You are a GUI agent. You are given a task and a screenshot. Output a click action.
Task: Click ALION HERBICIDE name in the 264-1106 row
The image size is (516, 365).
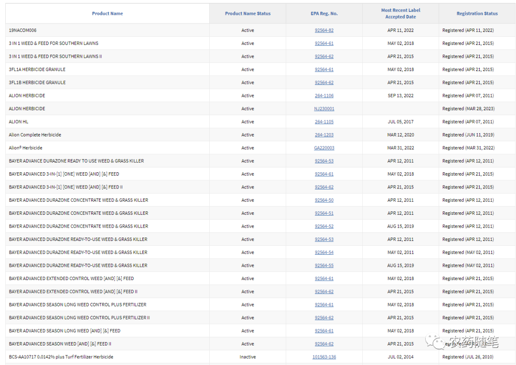tap(27, 95)
